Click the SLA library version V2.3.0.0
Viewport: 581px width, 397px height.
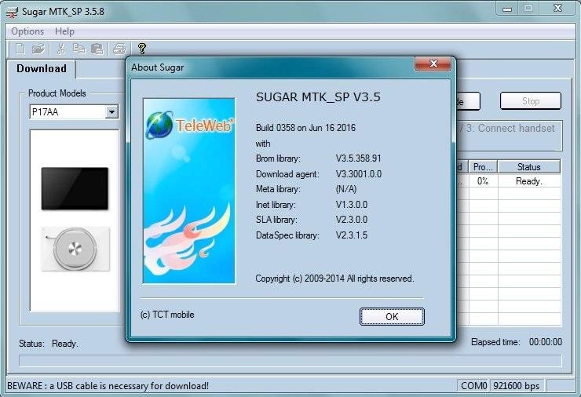coord(352,220)
